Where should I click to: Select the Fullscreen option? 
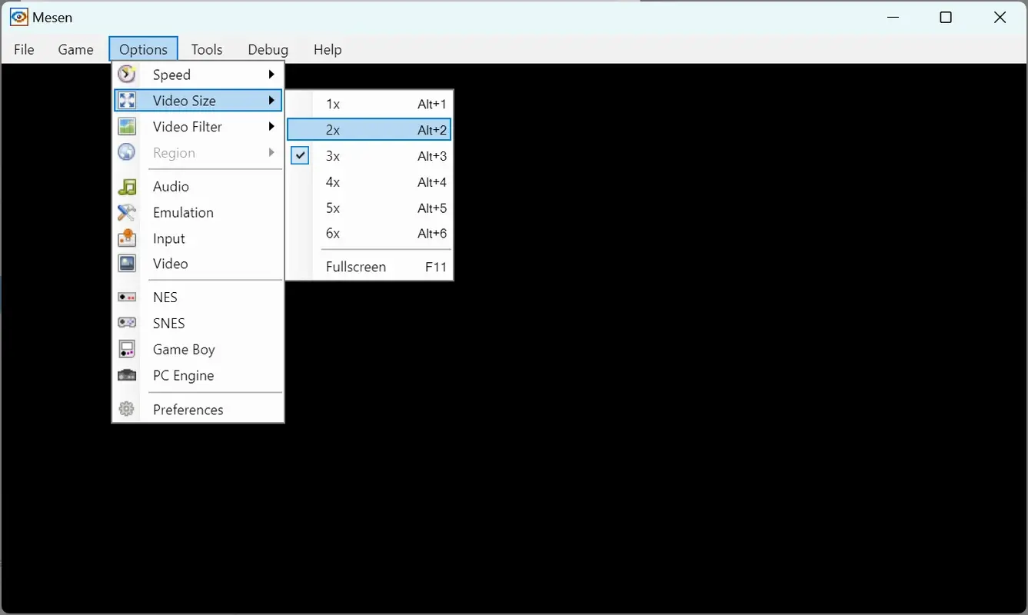356,266
